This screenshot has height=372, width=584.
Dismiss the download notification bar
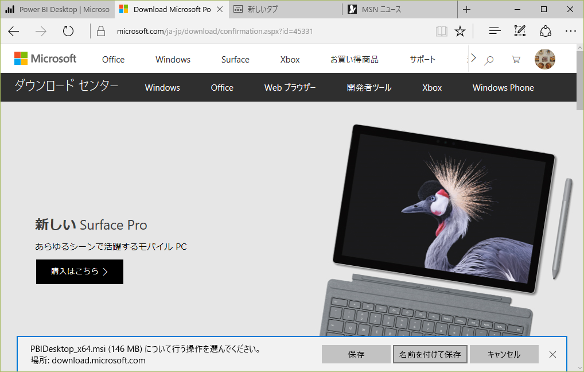click(x=552, y=354)
